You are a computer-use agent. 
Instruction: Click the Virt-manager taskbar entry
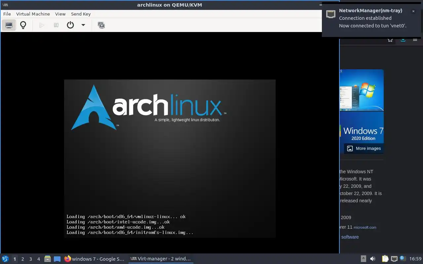pos(161,259)
